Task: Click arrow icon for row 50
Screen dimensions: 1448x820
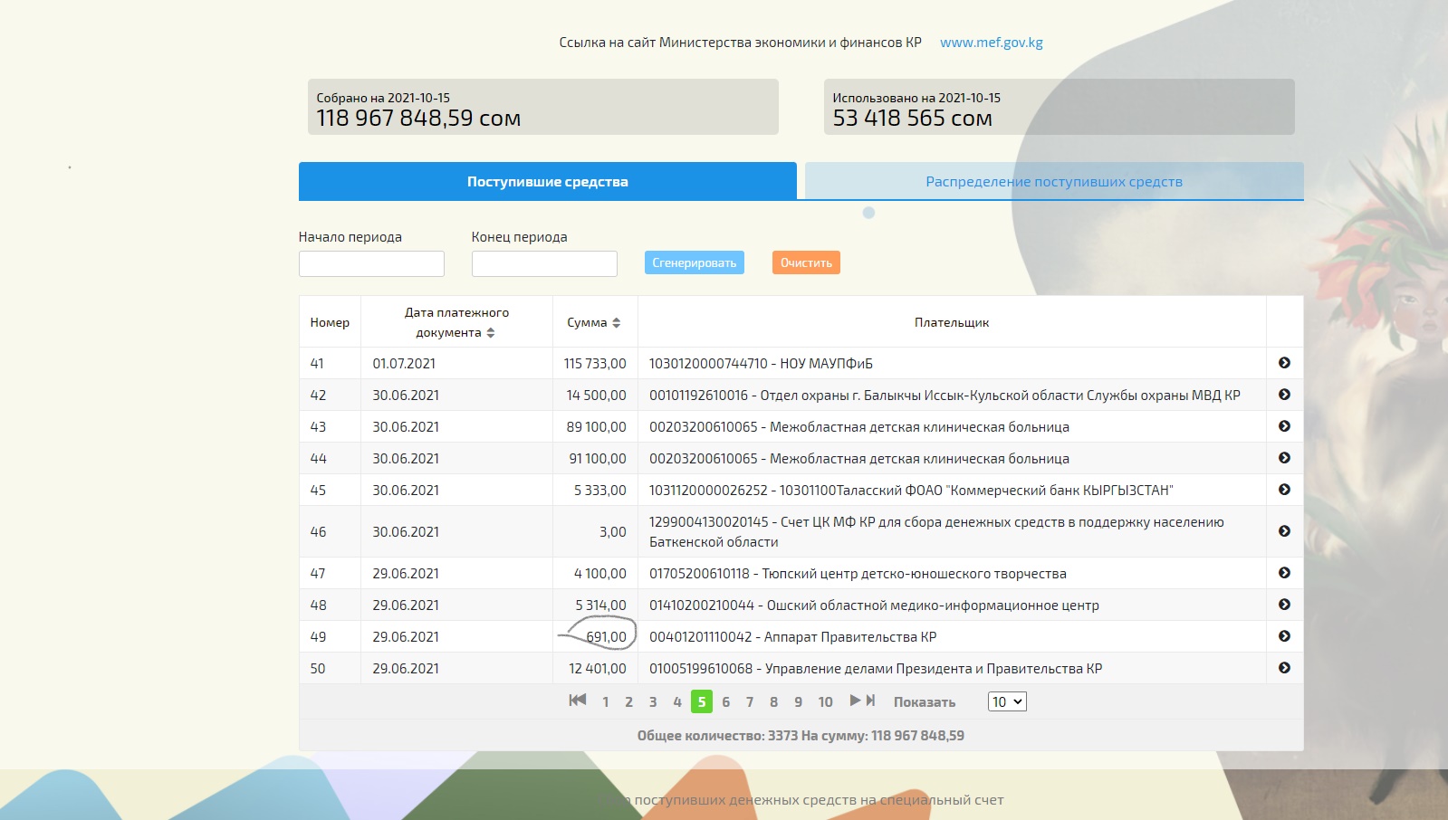Action: 1284,668
